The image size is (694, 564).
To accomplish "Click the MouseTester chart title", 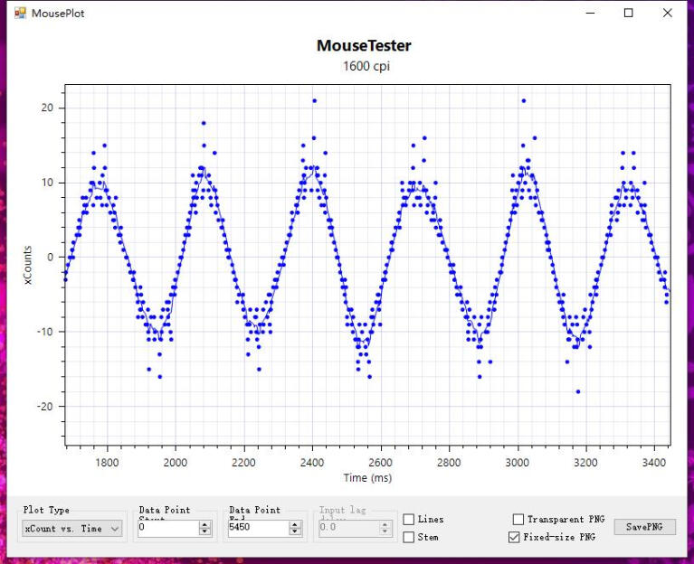I will pyautogui.click(x=364, y=46).
